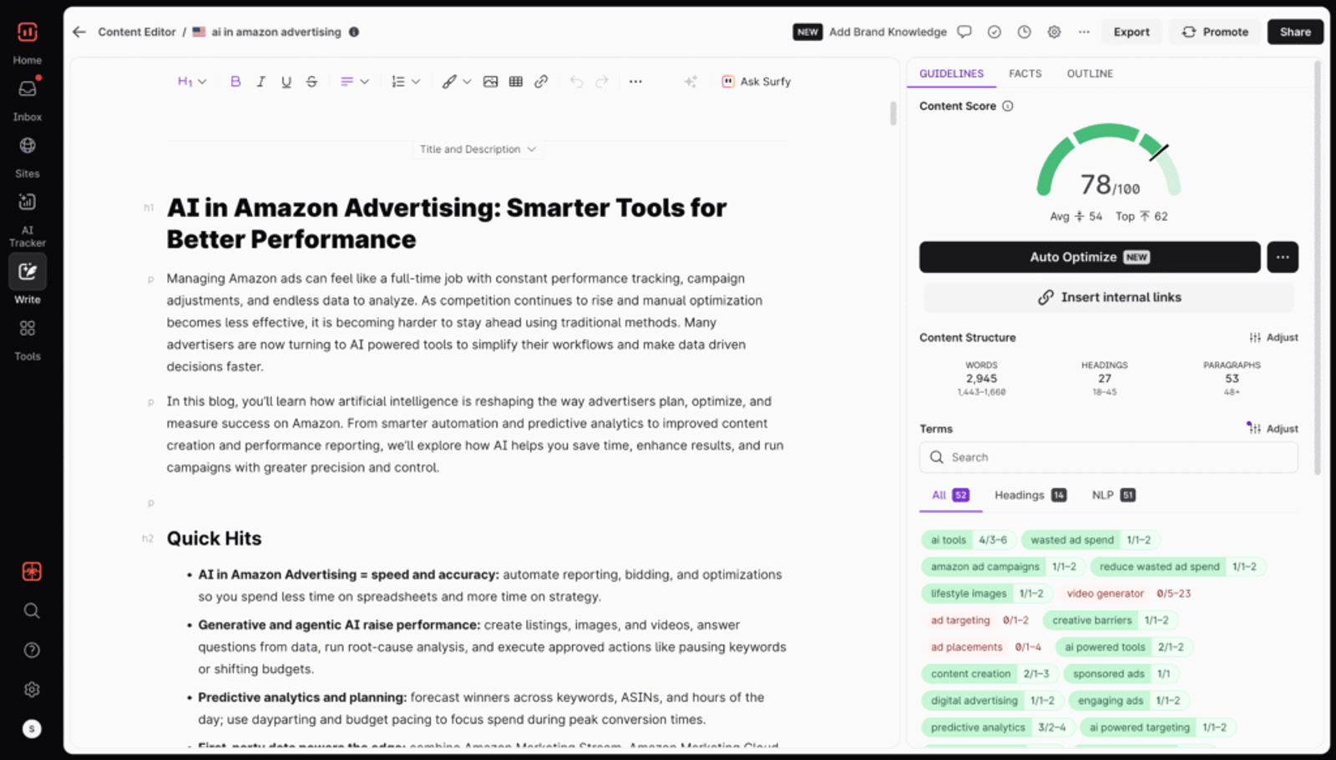Screen dimensions: 1336x760
Task: Click the 'video generator' term chip
Action: [x=1128, y=593]
